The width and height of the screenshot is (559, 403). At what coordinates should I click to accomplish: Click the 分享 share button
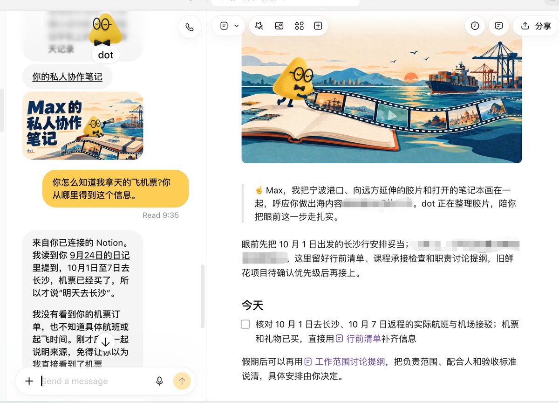[x=536, y=26]
